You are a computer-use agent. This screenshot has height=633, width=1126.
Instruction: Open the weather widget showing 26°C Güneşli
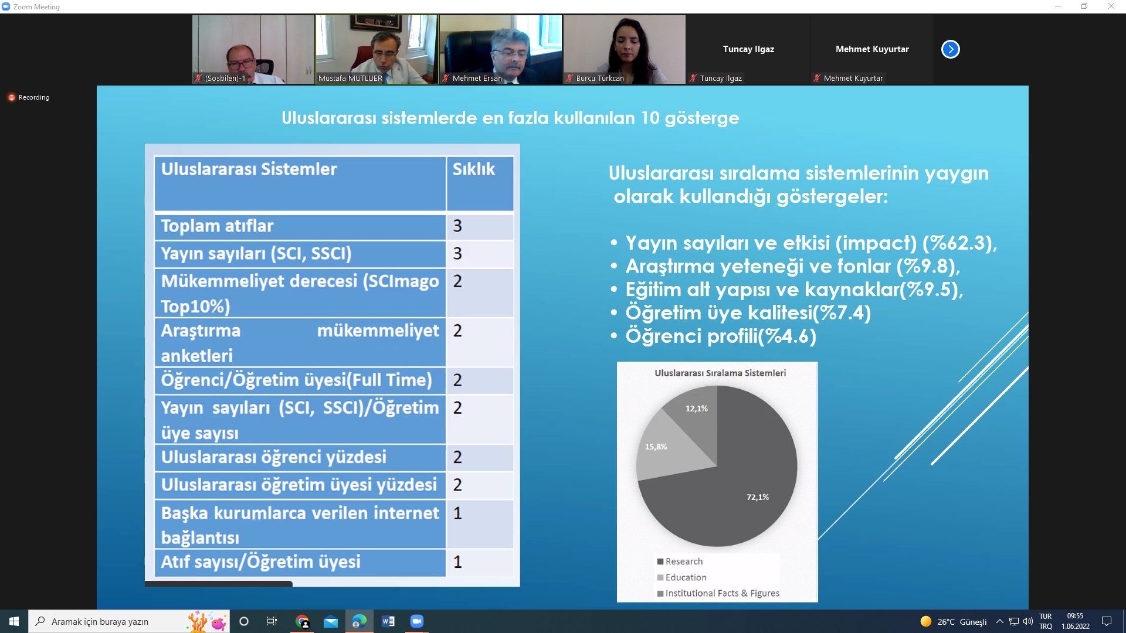point(954,621)
